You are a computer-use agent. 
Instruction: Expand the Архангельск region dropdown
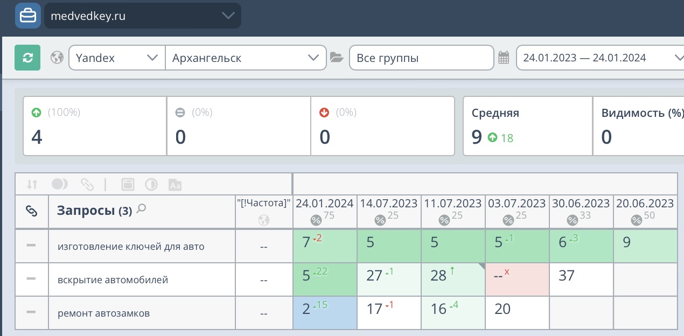pyautogui.click(x=246, y=58)
